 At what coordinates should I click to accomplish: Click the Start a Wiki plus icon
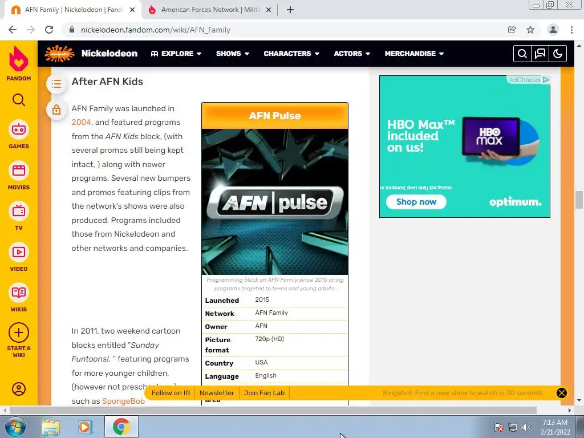click(19, 332)
